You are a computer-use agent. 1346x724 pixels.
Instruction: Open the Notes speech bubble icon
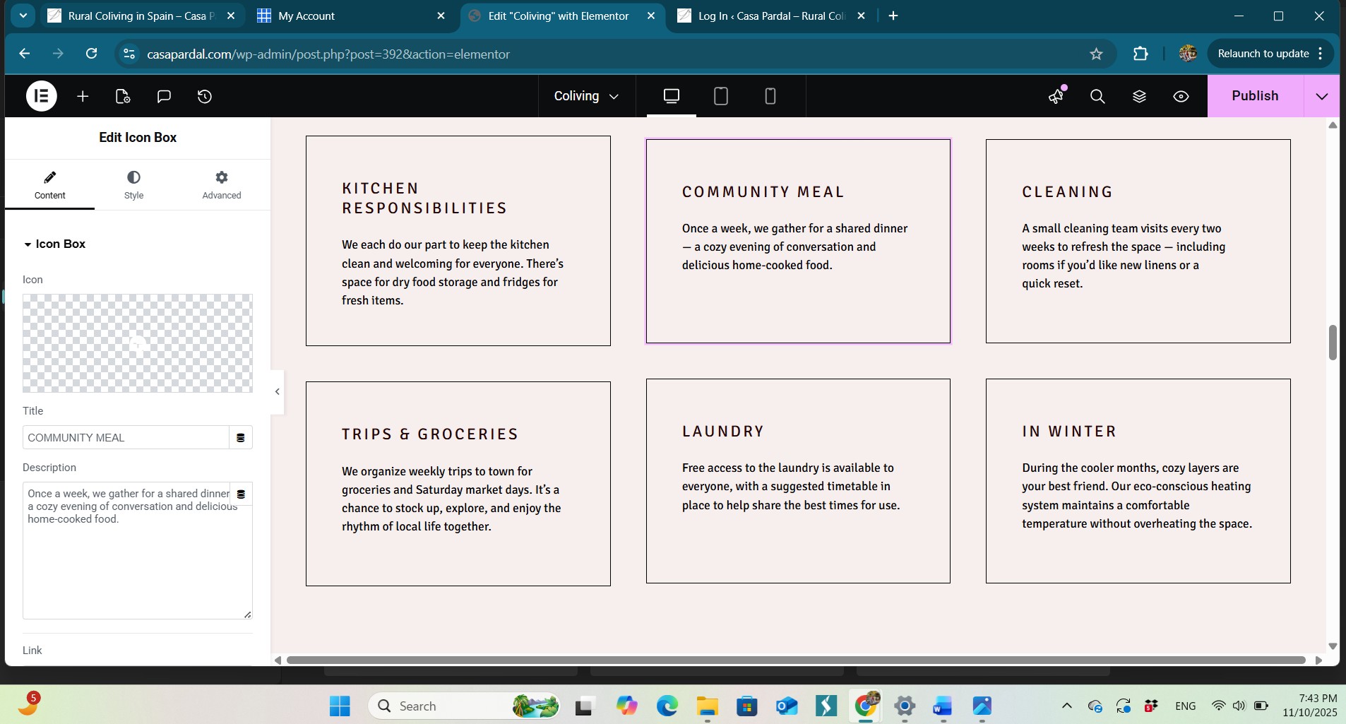click(164, 96)
